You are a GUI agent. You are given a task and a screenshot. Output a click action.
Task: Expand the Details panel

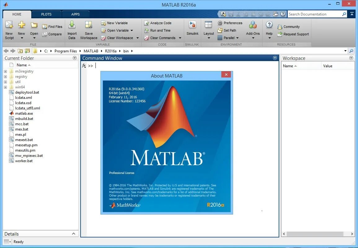(x=73, y=234)
